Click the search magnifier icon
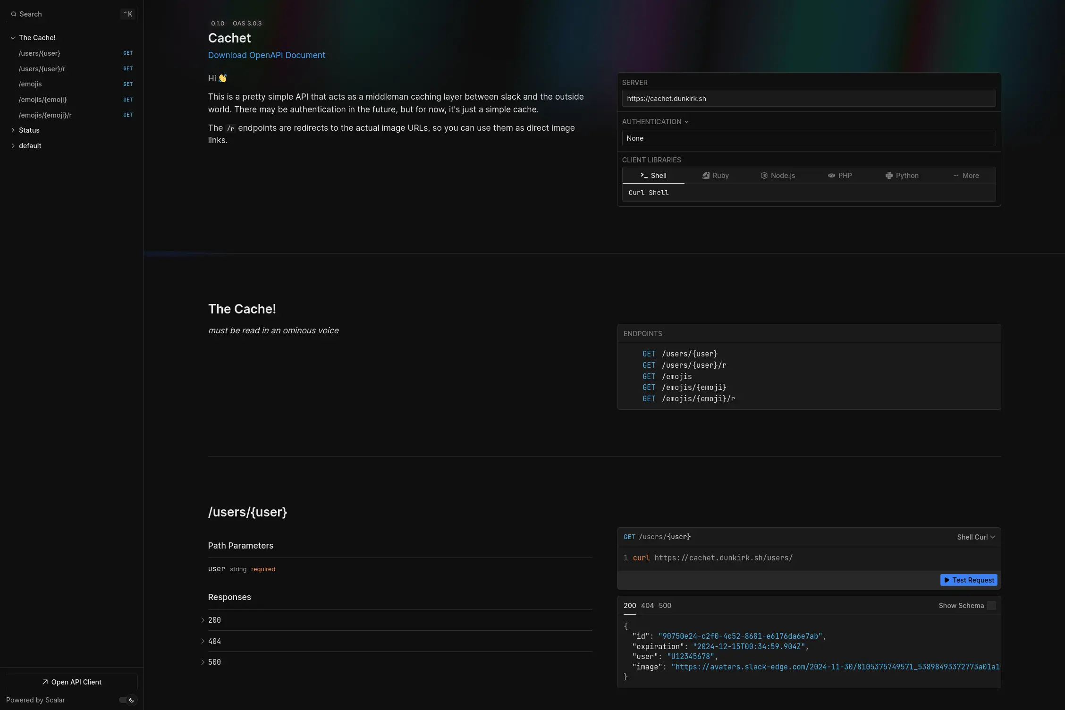This screenshot has height=710, width=1065. pyautogui.click(x=14, y=14)
